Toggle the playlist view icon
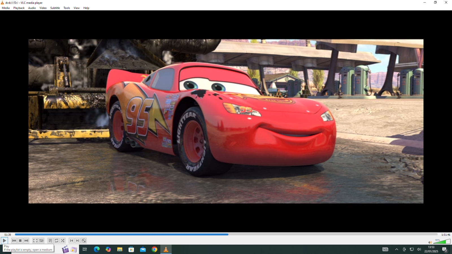The image size is (452, 254). 50,241
